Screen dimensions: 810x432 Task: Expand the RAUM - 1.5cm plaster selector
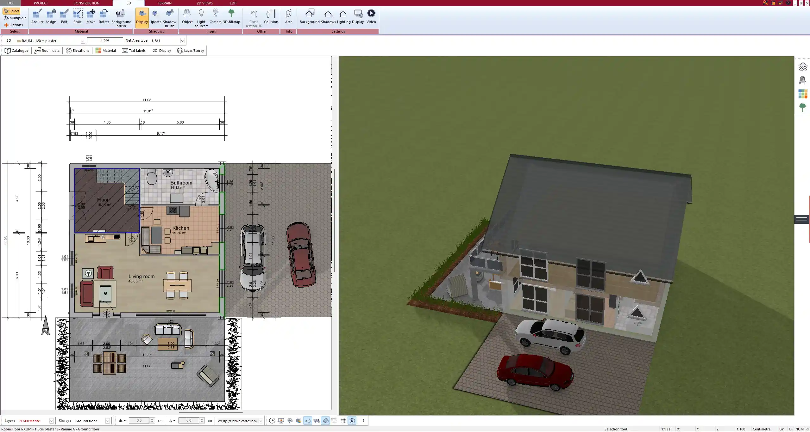[x=83, y=40]
